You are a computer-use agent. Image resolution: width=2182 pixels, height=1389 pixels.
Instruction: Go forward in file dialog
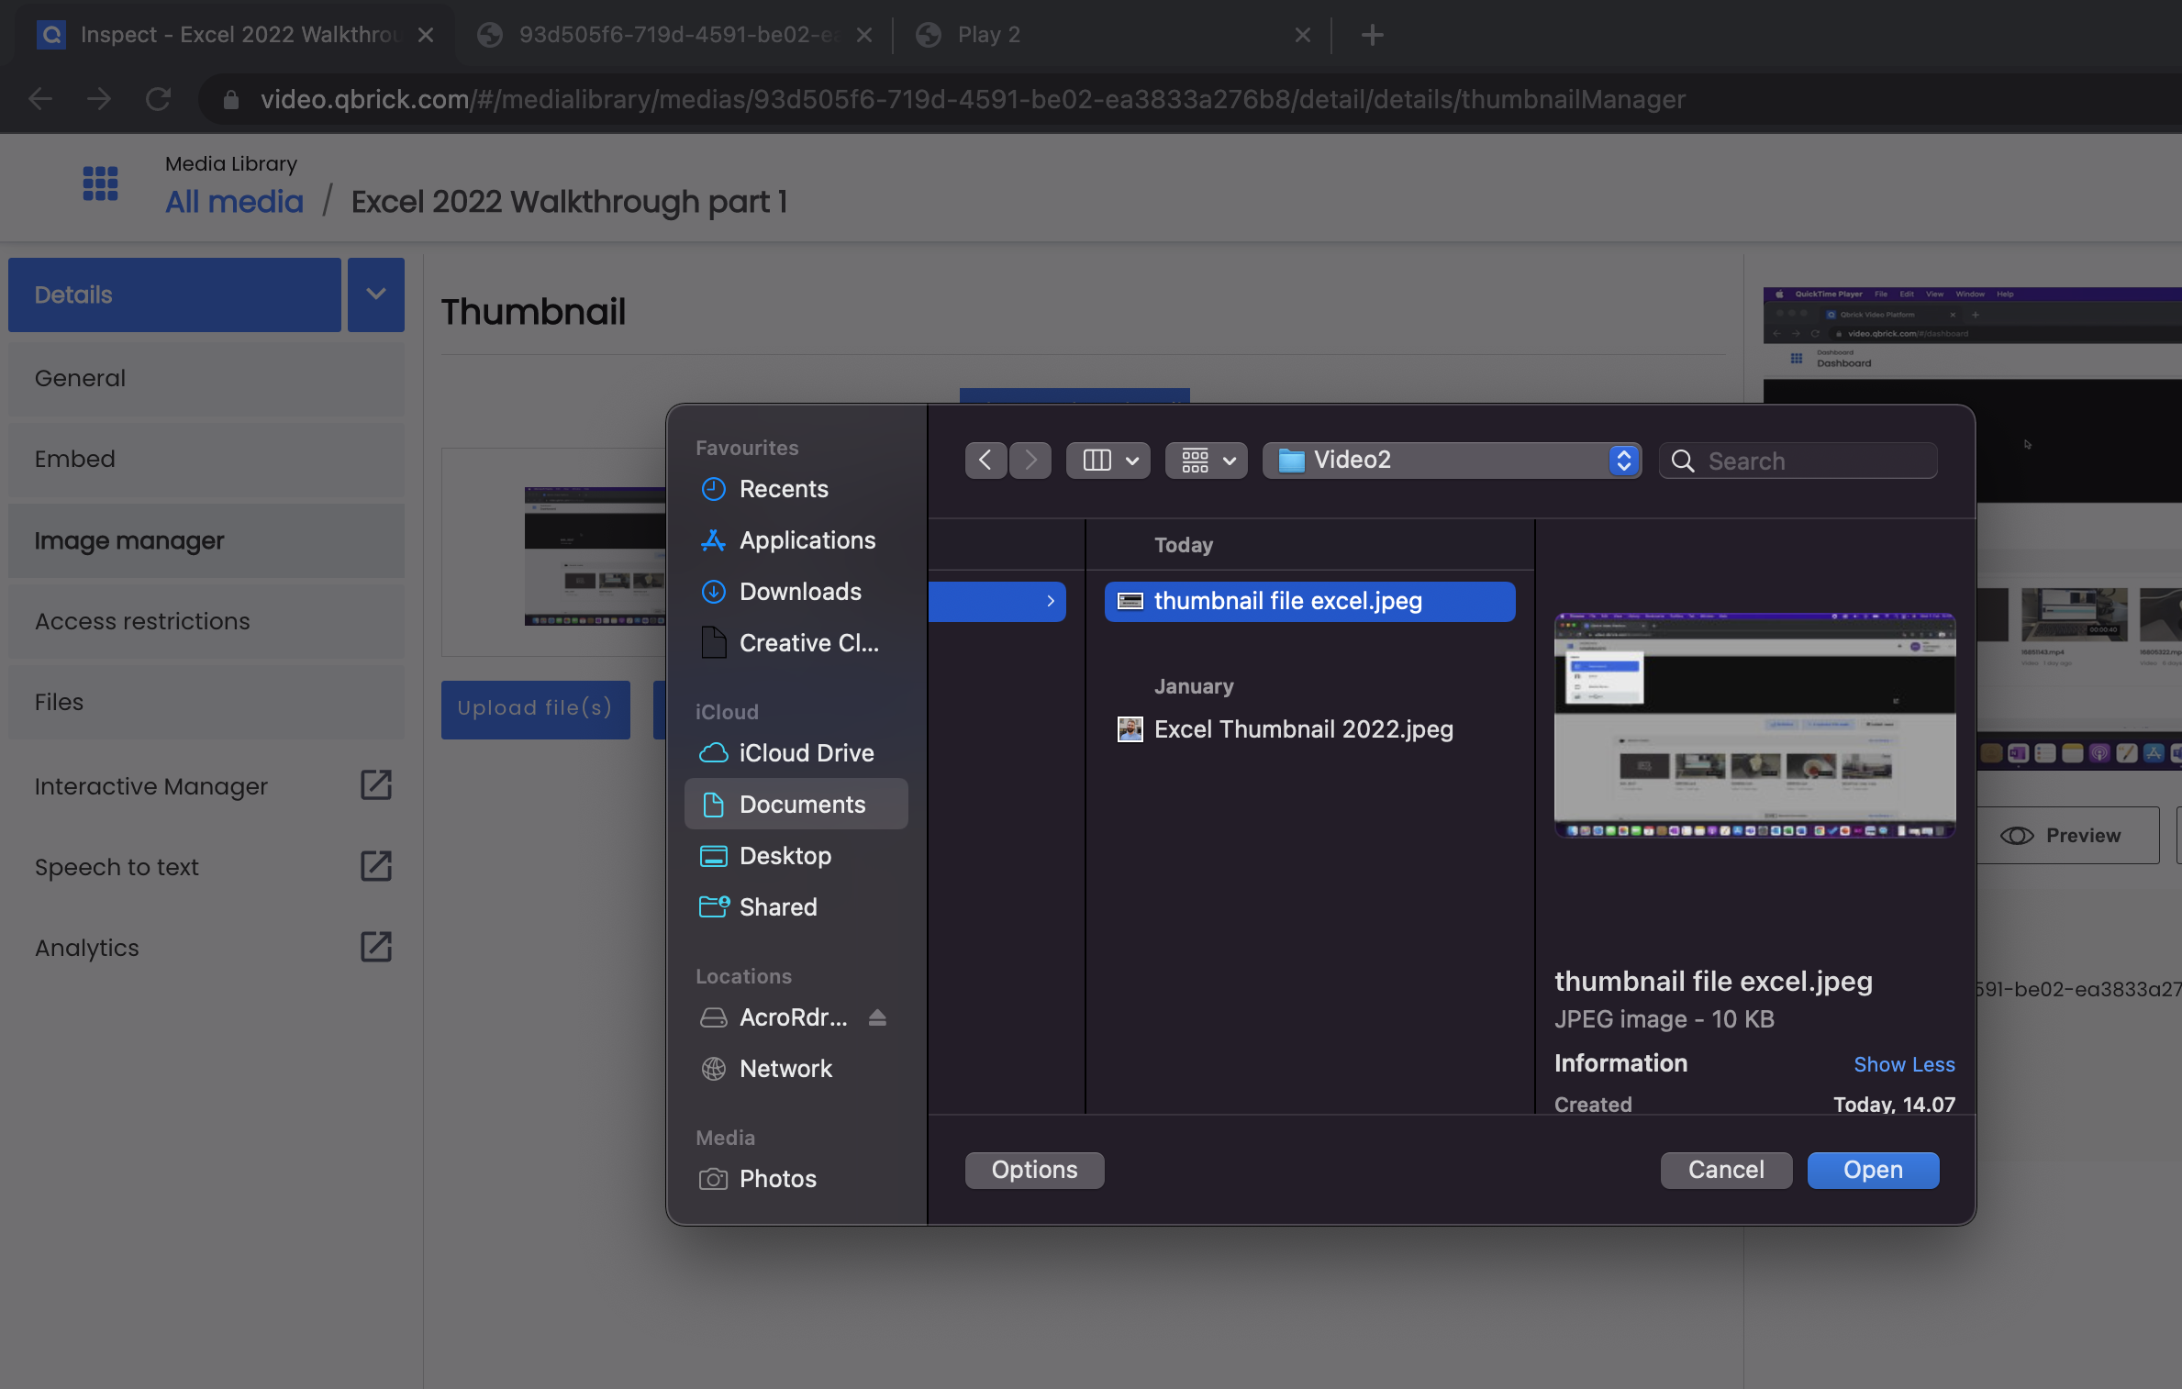pos(1030,460)
